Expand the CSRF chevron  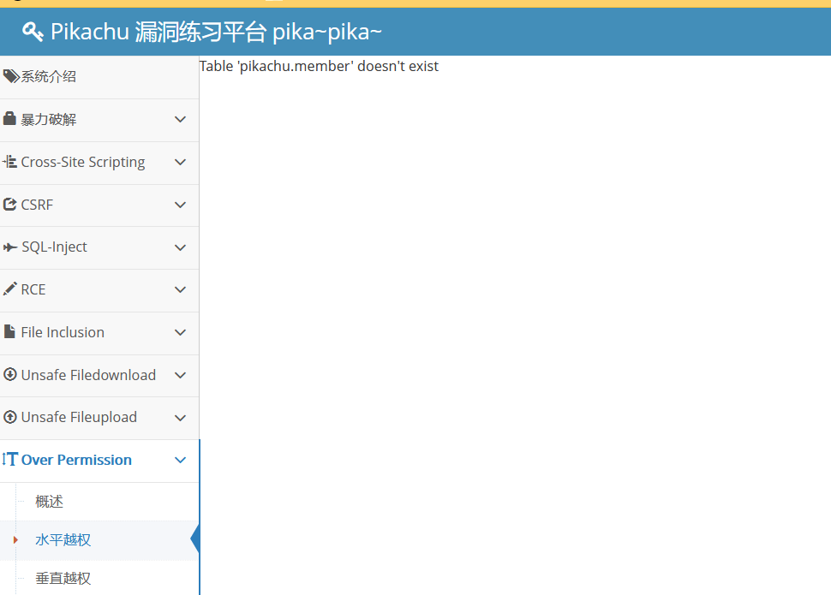180,205
